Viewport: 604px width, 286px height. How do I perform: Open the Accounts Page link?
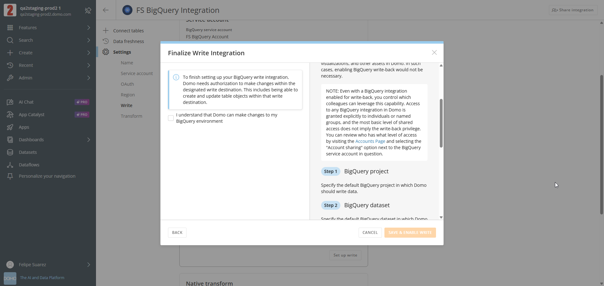pos(370,141)
